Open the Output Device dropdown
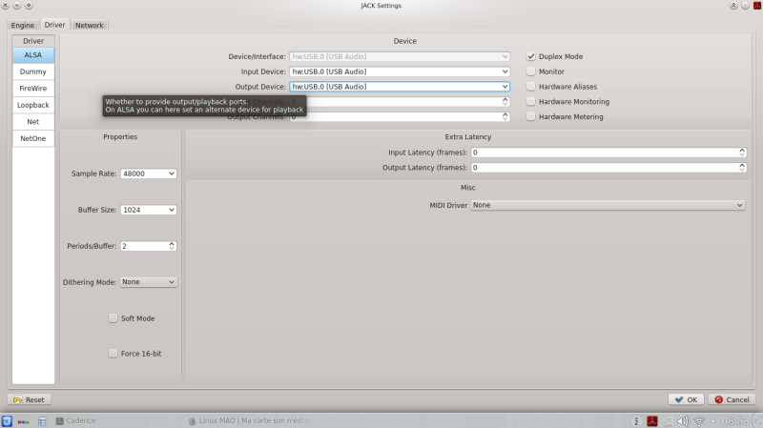 tap(400, 87)
